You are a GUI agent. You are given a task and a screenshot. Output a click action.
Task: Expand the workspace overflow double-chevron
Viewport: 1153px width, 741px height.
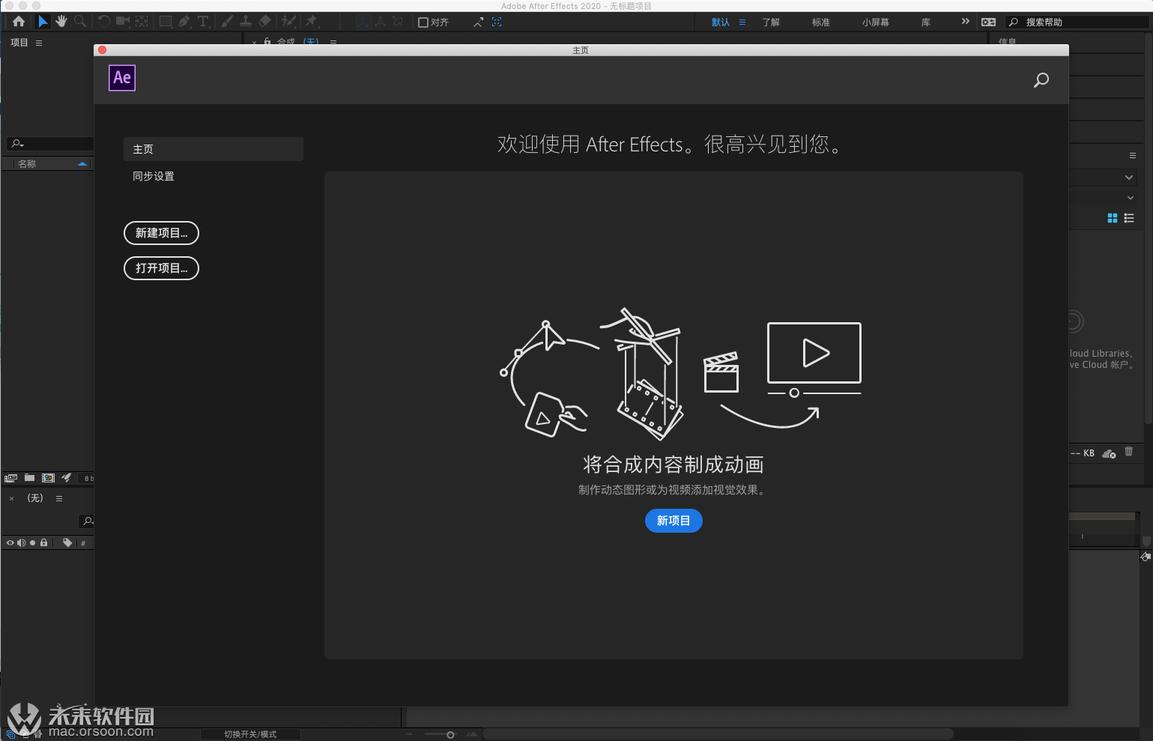pos(965,22)
